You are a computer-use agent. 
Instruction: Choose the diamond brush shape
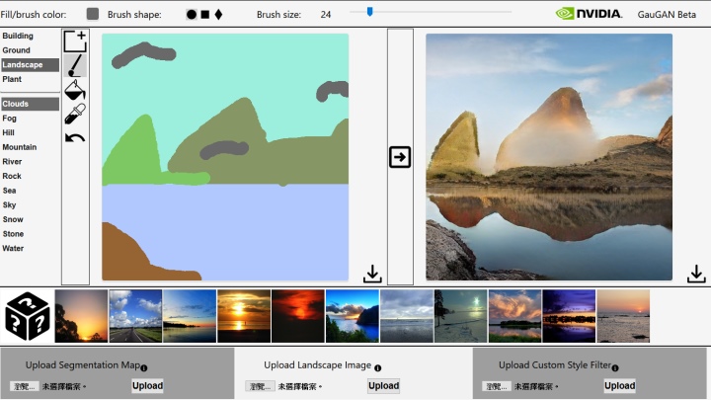click(218, 15)
